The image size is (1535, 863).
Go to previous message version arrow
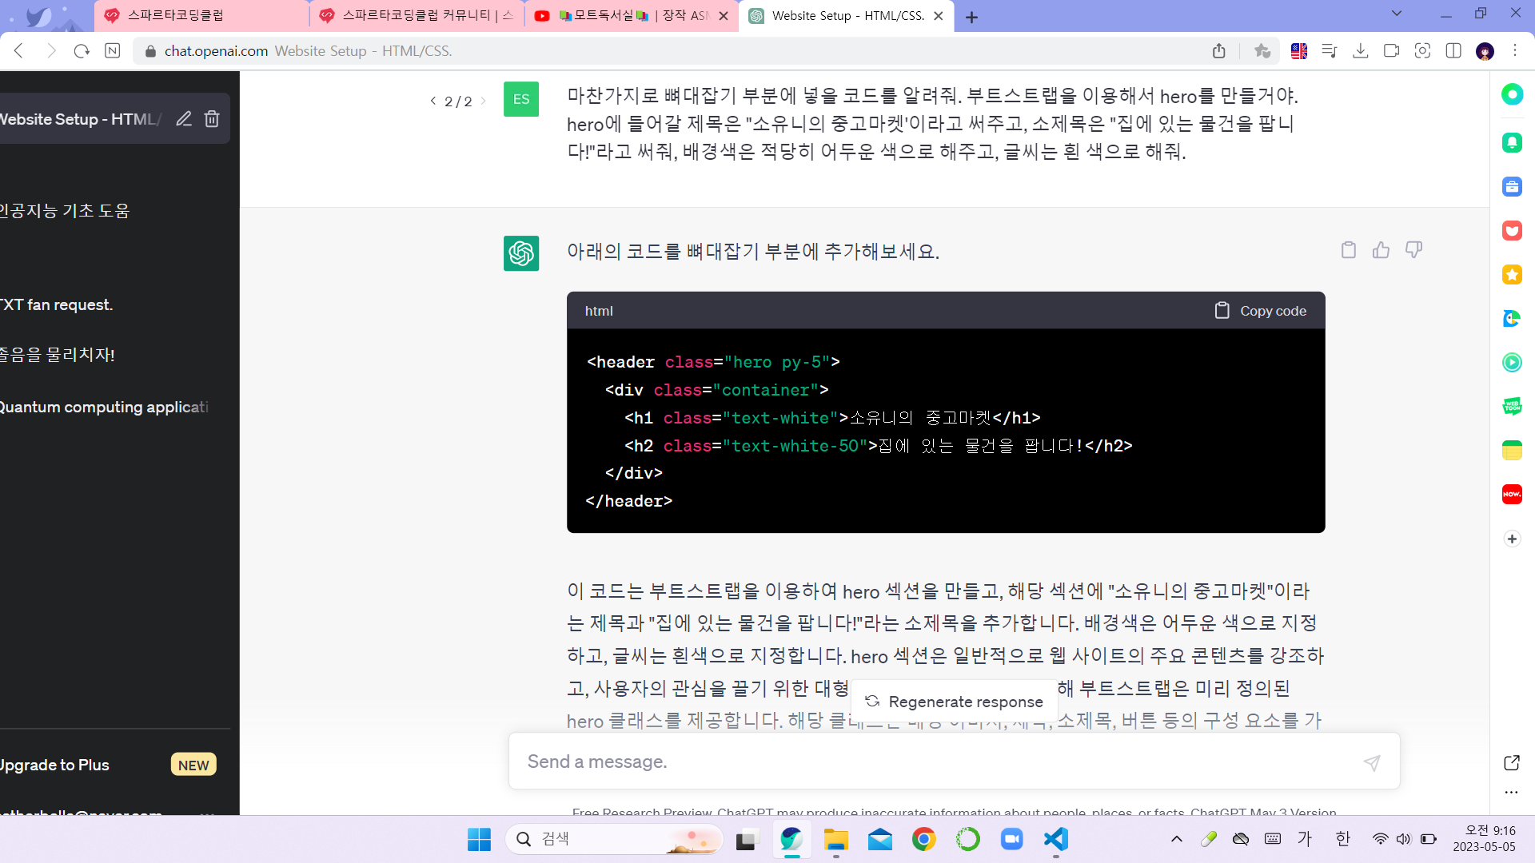(x=433, y=101)
